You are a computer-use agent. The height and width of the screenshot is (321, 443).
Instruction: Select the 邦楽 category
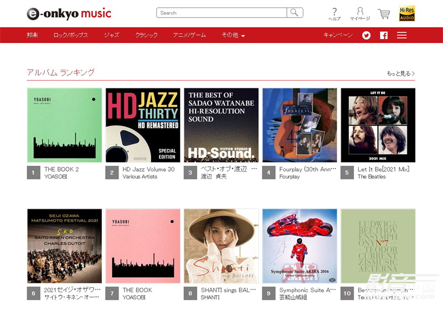click(x=32, y=35)
